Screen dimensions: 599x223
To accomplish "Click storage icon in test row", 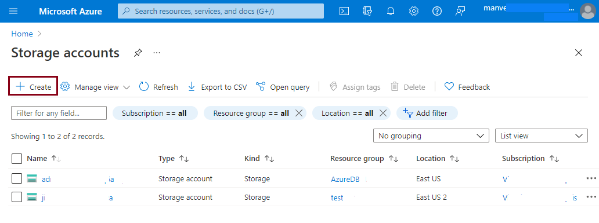I will 32,197.
